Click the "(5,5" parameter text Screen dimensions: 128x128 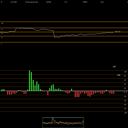point(66,2)
